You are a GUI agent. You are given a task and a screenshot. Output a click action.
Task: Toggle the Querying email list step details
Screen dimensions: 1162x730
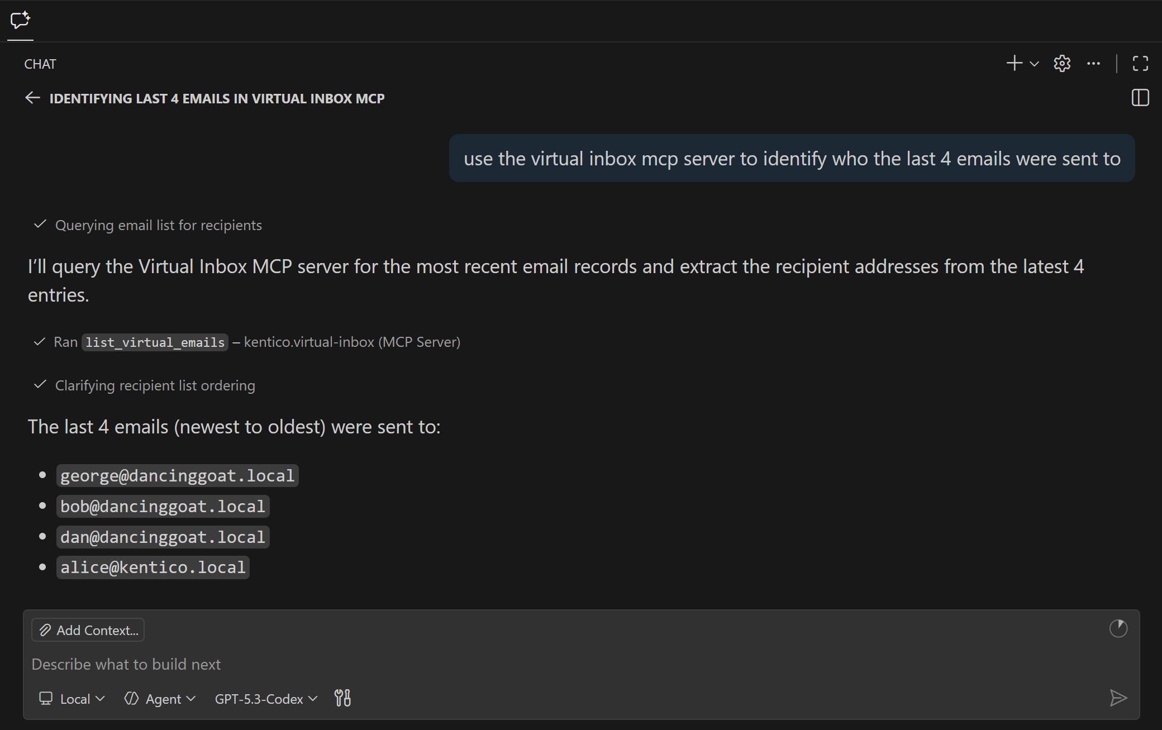[158, 225]
